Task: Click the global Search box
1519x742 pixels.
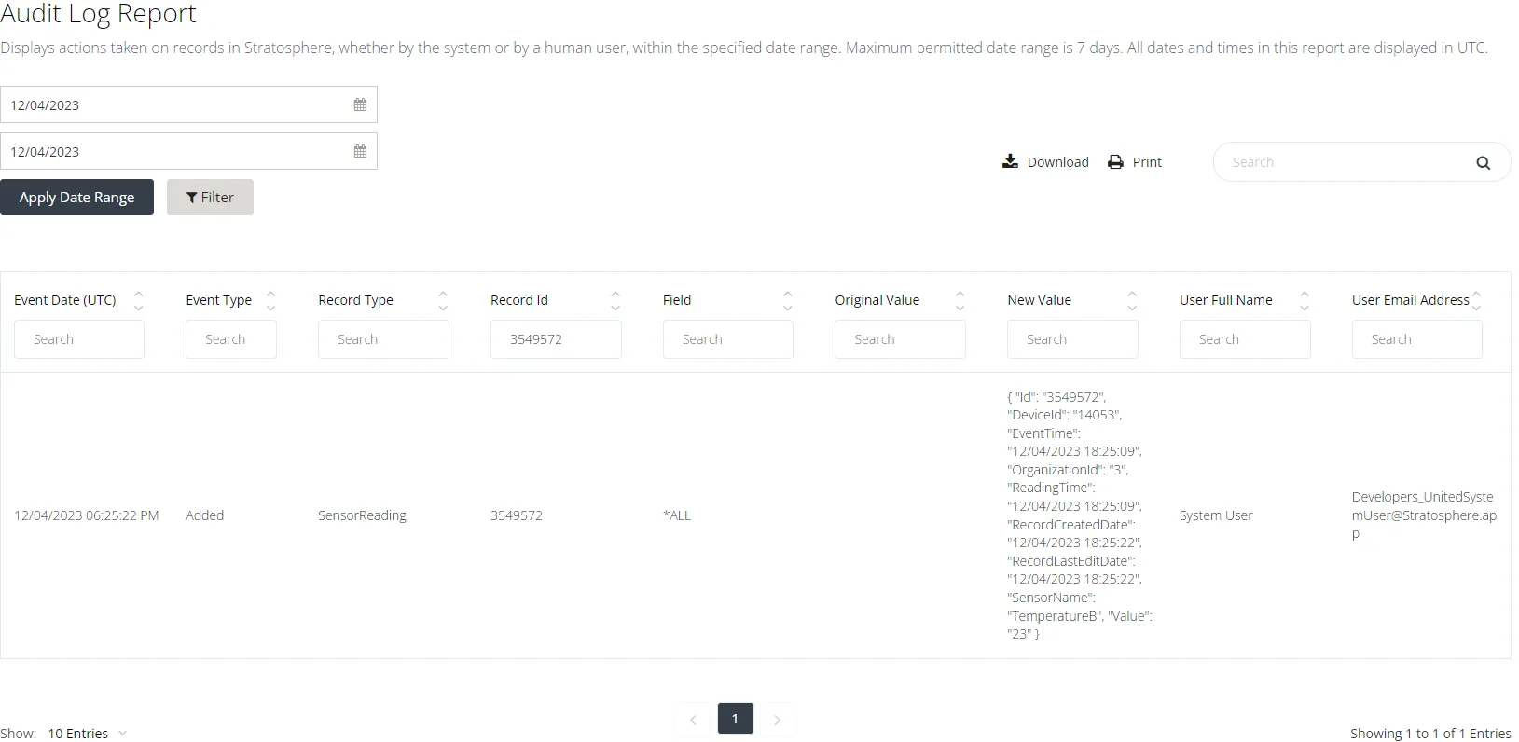Action: pos(1361,162)
